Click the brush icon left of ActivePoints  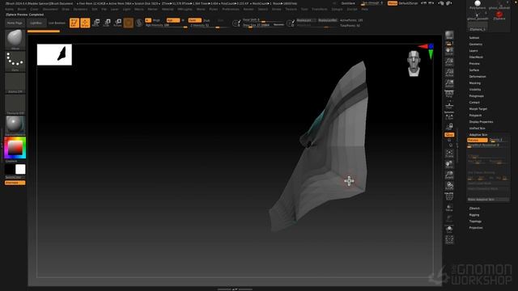(291, 23)
